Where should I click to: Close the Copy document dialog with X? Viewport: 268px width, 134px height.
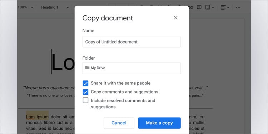(x=175, y=18)
